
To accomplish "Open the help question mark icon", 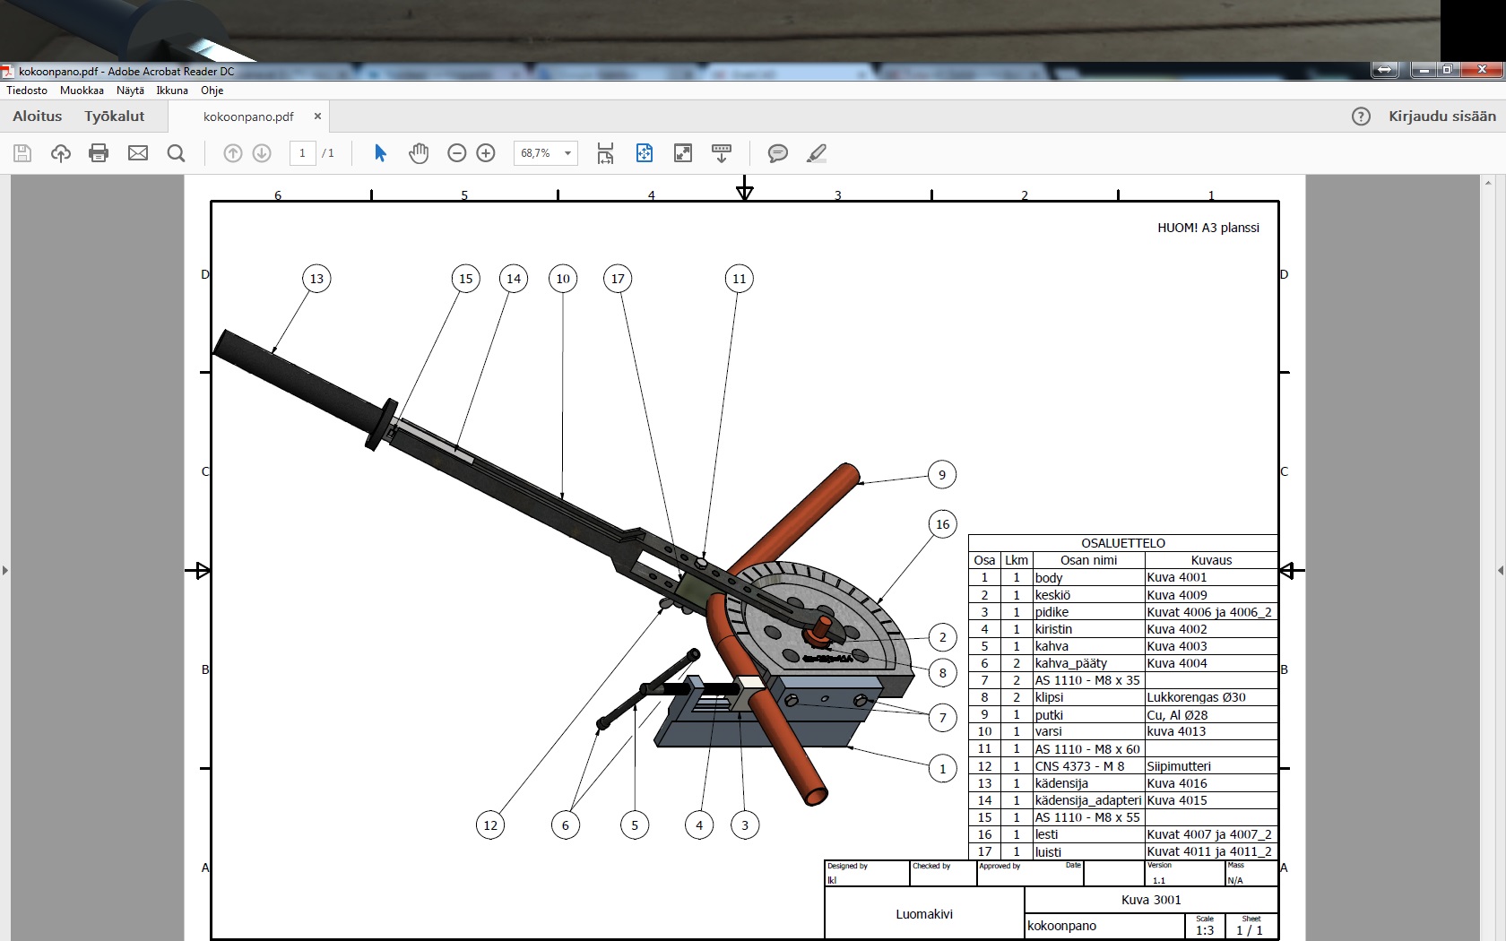I will click(1361, 117).
